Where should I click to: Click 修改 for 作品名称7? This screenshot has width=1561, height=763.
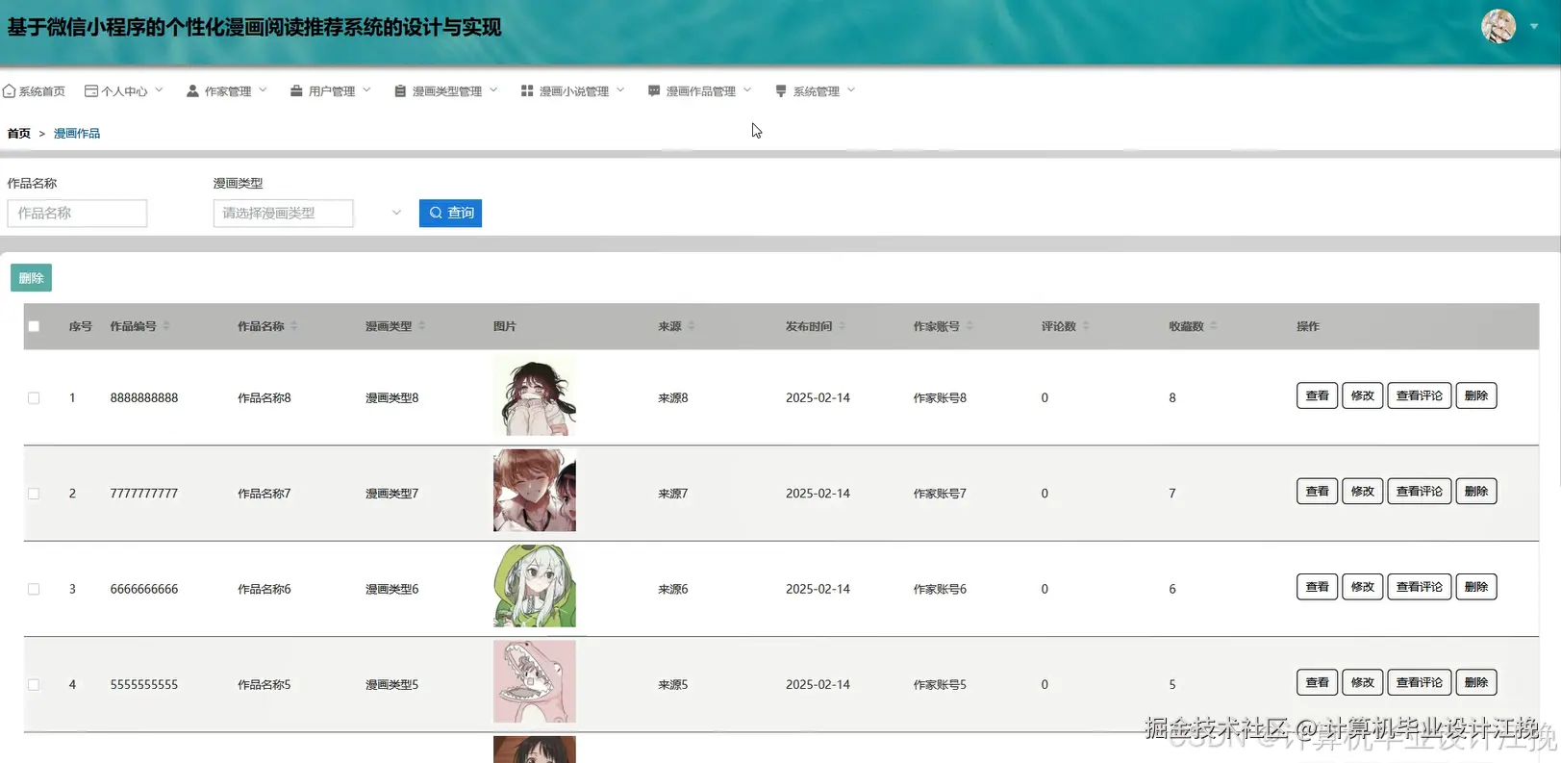coord(1362,491)
